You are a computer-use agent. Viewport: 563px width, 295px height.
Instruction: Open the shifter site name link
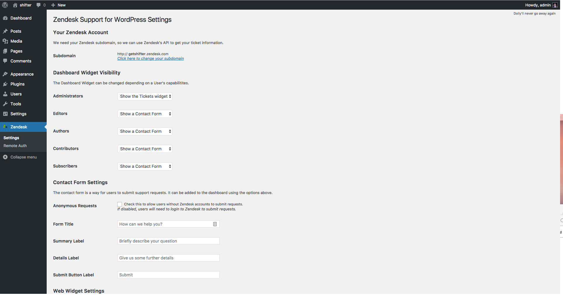click(x=26, y=5)
